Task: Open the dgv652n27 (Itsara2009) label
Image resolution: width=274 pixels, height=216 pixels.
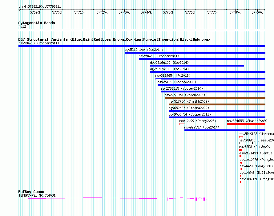Action: (189, 108)
